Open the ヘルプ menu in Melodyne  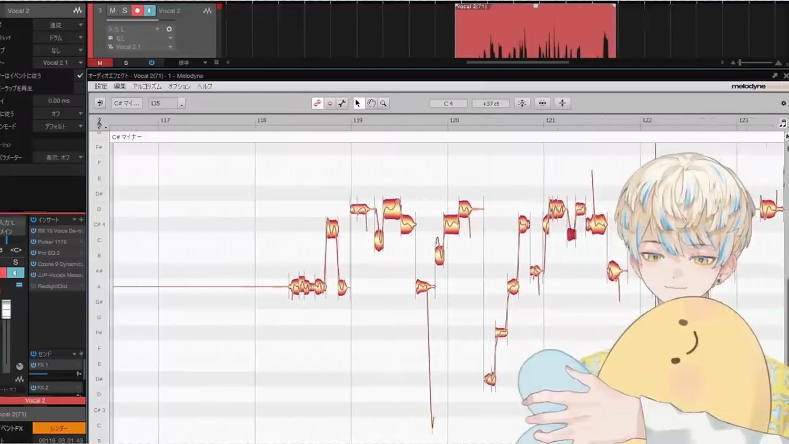pos(205,86)
